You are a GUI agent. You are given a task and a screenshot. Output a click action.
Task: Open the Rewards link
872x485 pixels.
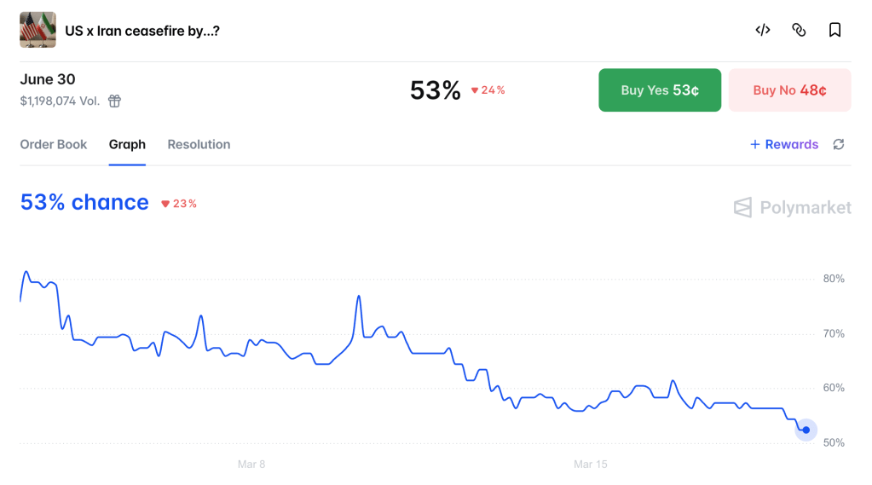pyautogui.click(x=784, y=145)
